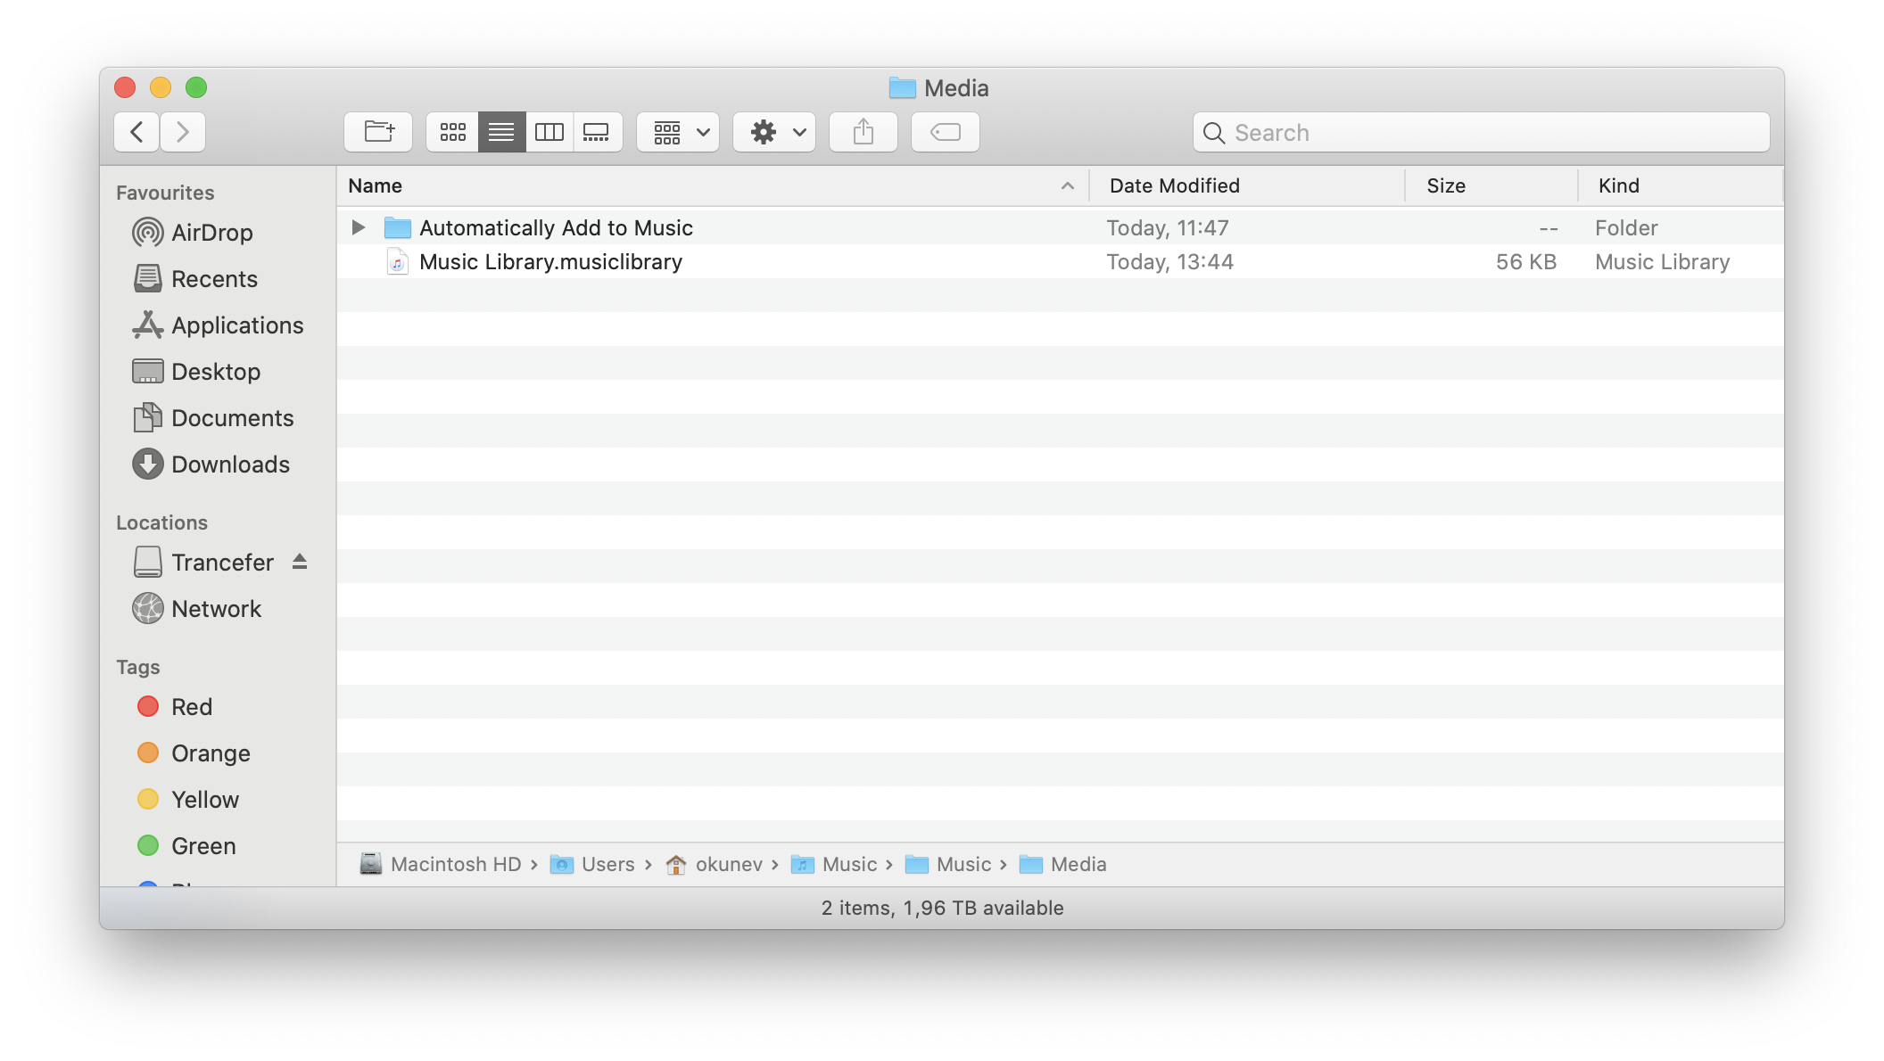Screen dimensions: 1884x1061
Task: Jump to okunev in the path bar
Action: point(728,864)
